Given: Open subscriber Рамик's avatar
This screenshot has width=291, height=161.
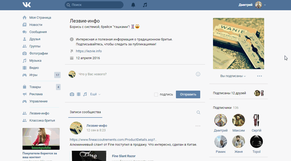Looking at the screenshot, I should pos(221,142).
